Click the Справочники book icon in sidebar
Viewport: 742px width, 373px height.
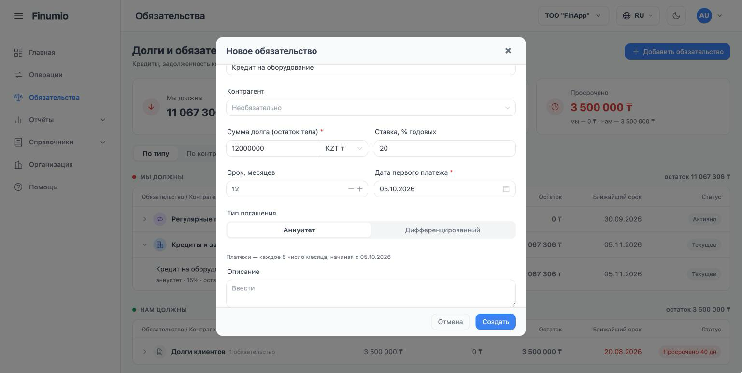point(18,142)
